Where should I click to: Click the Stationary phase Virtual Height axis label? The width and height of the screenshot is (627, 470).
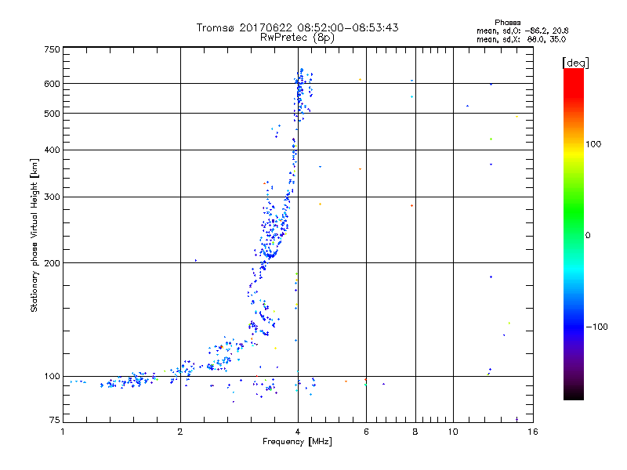point(34,237)
